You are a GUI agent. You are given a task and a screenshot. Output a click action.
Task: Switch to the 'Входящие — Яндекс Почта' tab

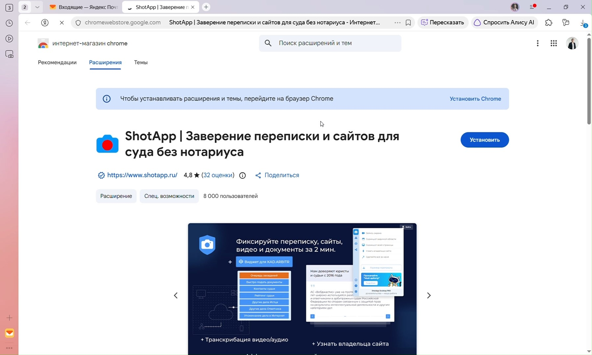[x=84, y=7]
